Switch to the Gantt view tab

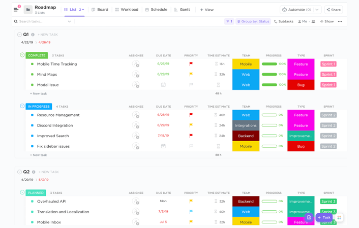pyautogui.click(x=182, y=10)
